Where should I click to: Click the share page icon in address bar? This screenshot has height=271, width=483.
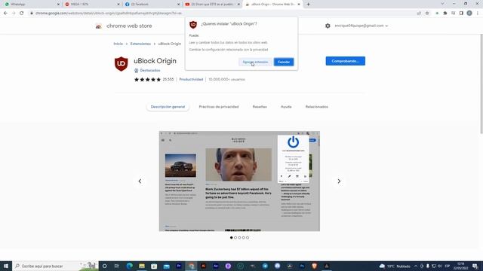(419, 14)
